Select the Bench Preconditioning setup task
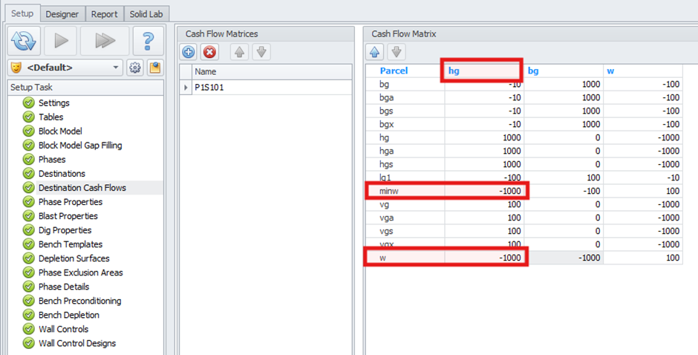Screen dimensions: 698x355 [79, 301]
